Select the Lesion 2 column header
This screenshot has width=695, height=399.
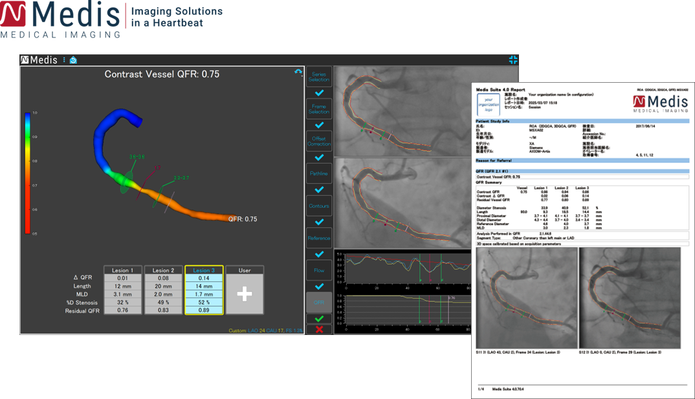(x=163, y=270)
